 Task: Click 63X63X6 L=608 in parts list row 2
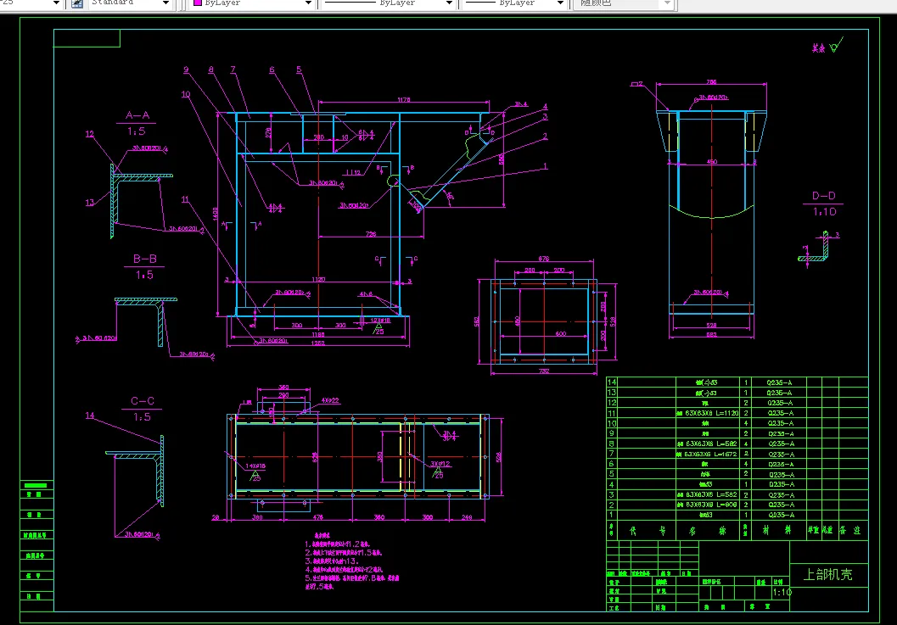click(x=707, y=505)
